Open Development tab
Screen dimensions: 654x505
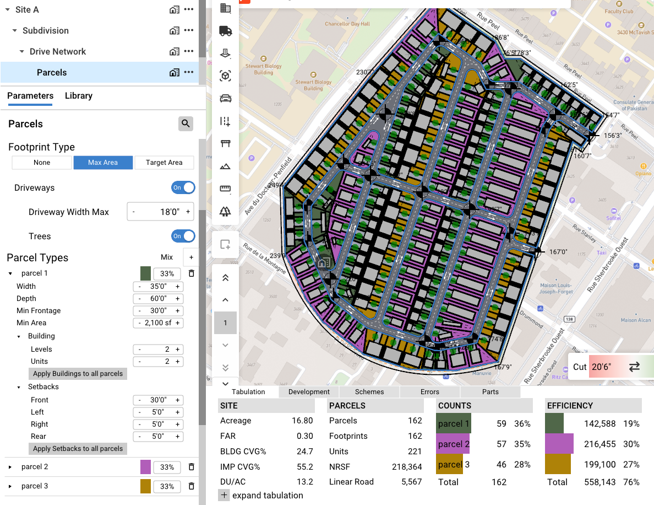pos(309,392)
